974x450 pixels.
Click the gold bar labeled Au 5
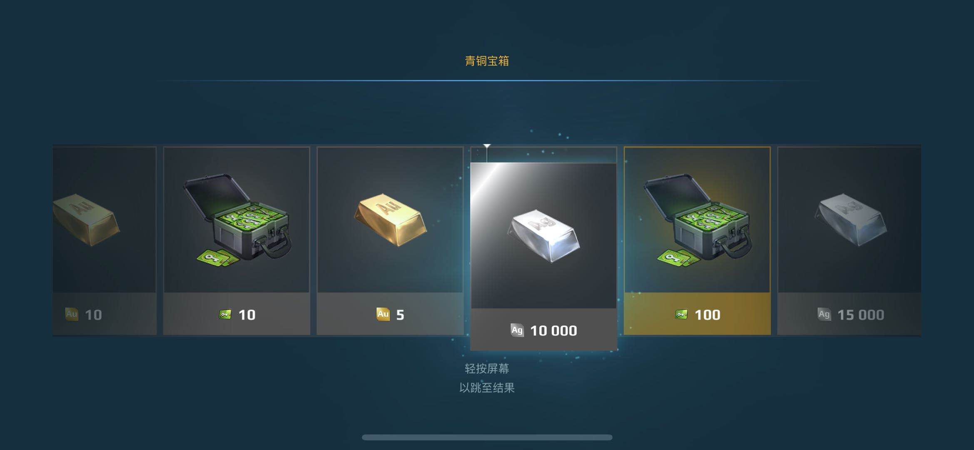[x=390, y=220]
